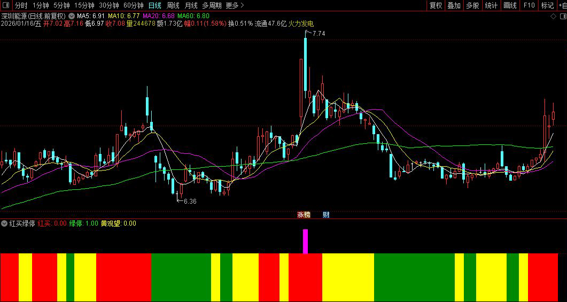The image size is (567, 302).
Task: Click the 量244678 volume value
Action: tap(141, 24)
